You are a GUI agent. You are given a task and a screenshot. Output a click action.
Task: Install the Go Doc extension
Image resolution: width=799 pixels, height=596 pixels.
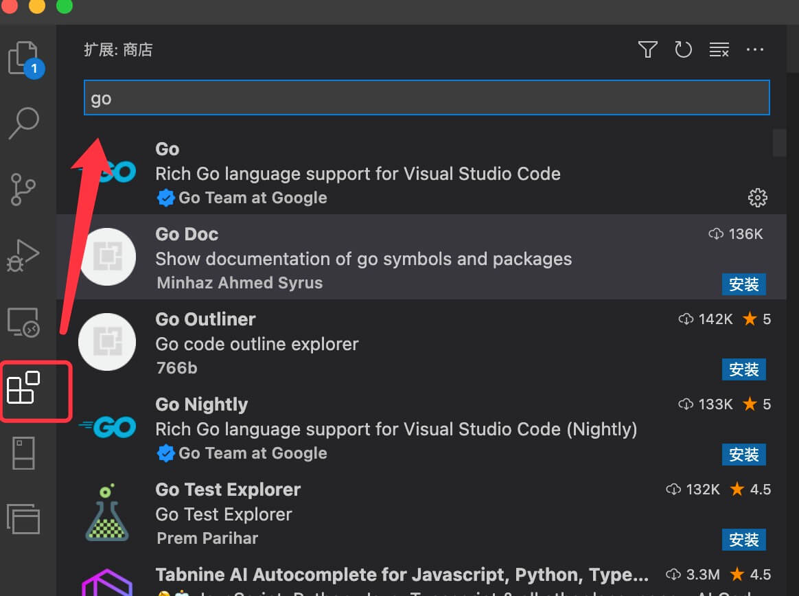(743, 284)
